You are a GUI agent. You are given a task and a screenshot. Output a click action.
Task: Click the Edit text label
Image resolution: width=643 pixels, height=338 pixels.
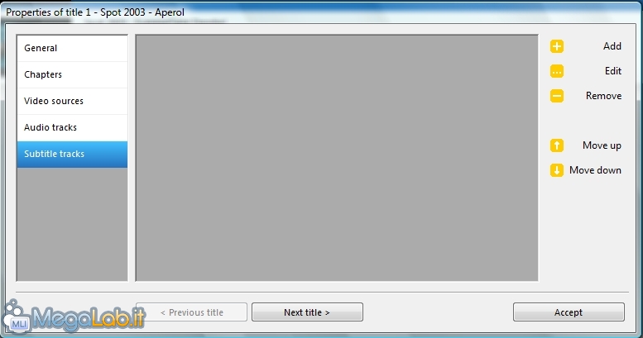(613, 71)
